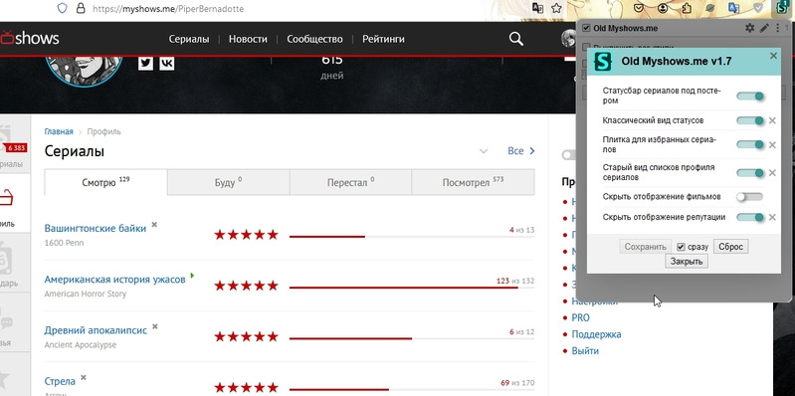The image size is (795, 396).
Task: Click progress bar of Американская история ужасов
Action: (x=412, y=288)
